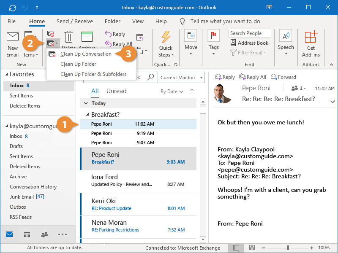Click Tell me what you want field
Screen dimensions: 338x253
click(225, 22)
